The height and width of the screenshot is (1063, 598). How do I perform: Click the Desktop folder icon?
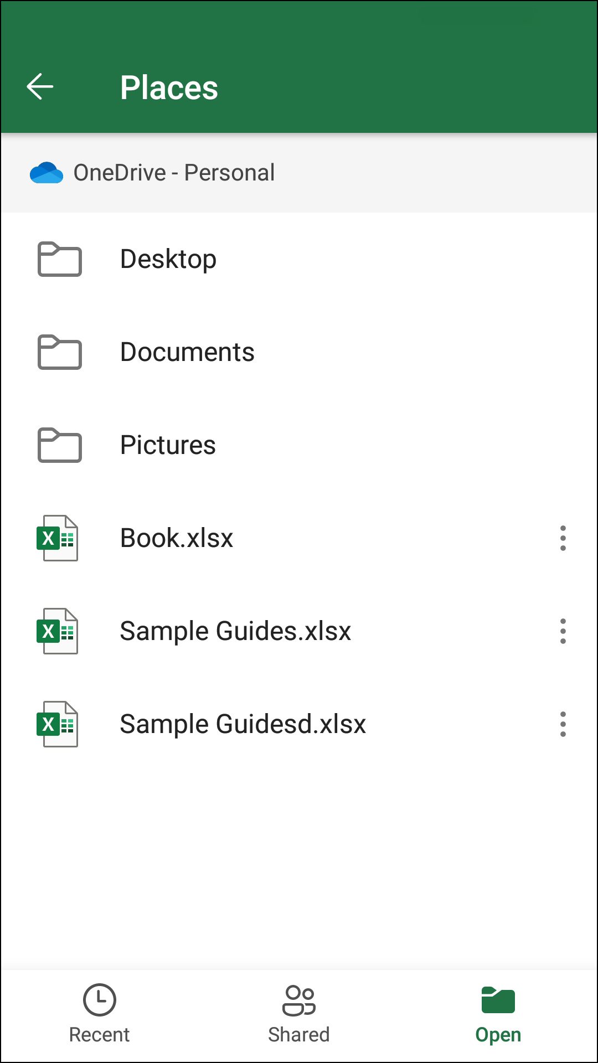coord(59,259)
